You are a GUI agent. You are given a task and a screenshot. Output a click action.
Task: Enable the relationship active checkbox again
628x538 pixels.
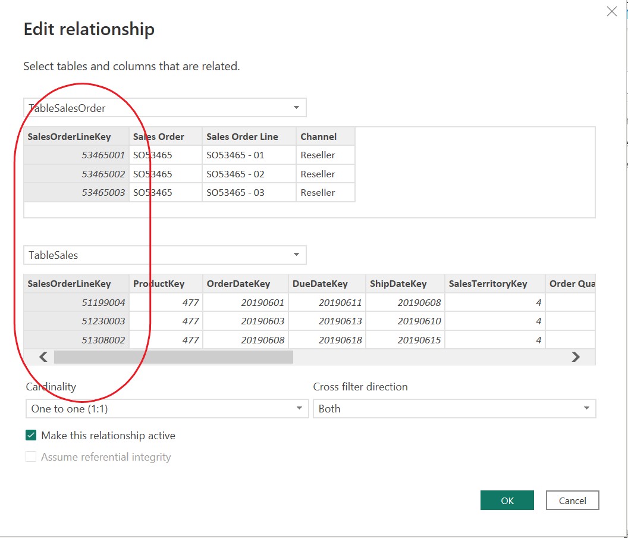32,435
